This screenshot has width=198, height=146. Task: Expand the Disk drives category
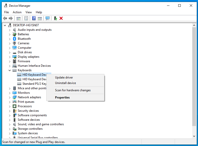point(10,52)
